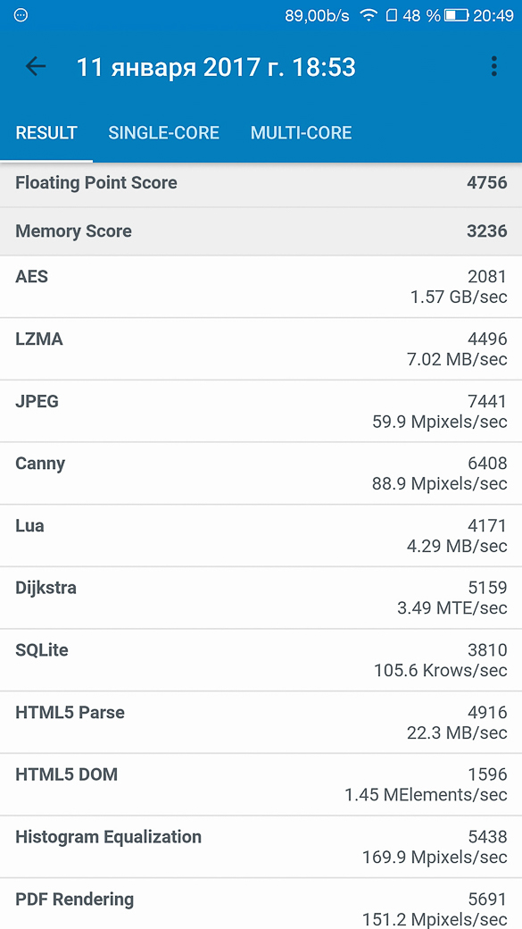522x929 pixels.
Task: Switch to the SINGLE-CORE tab
Action: pos(164,133)
